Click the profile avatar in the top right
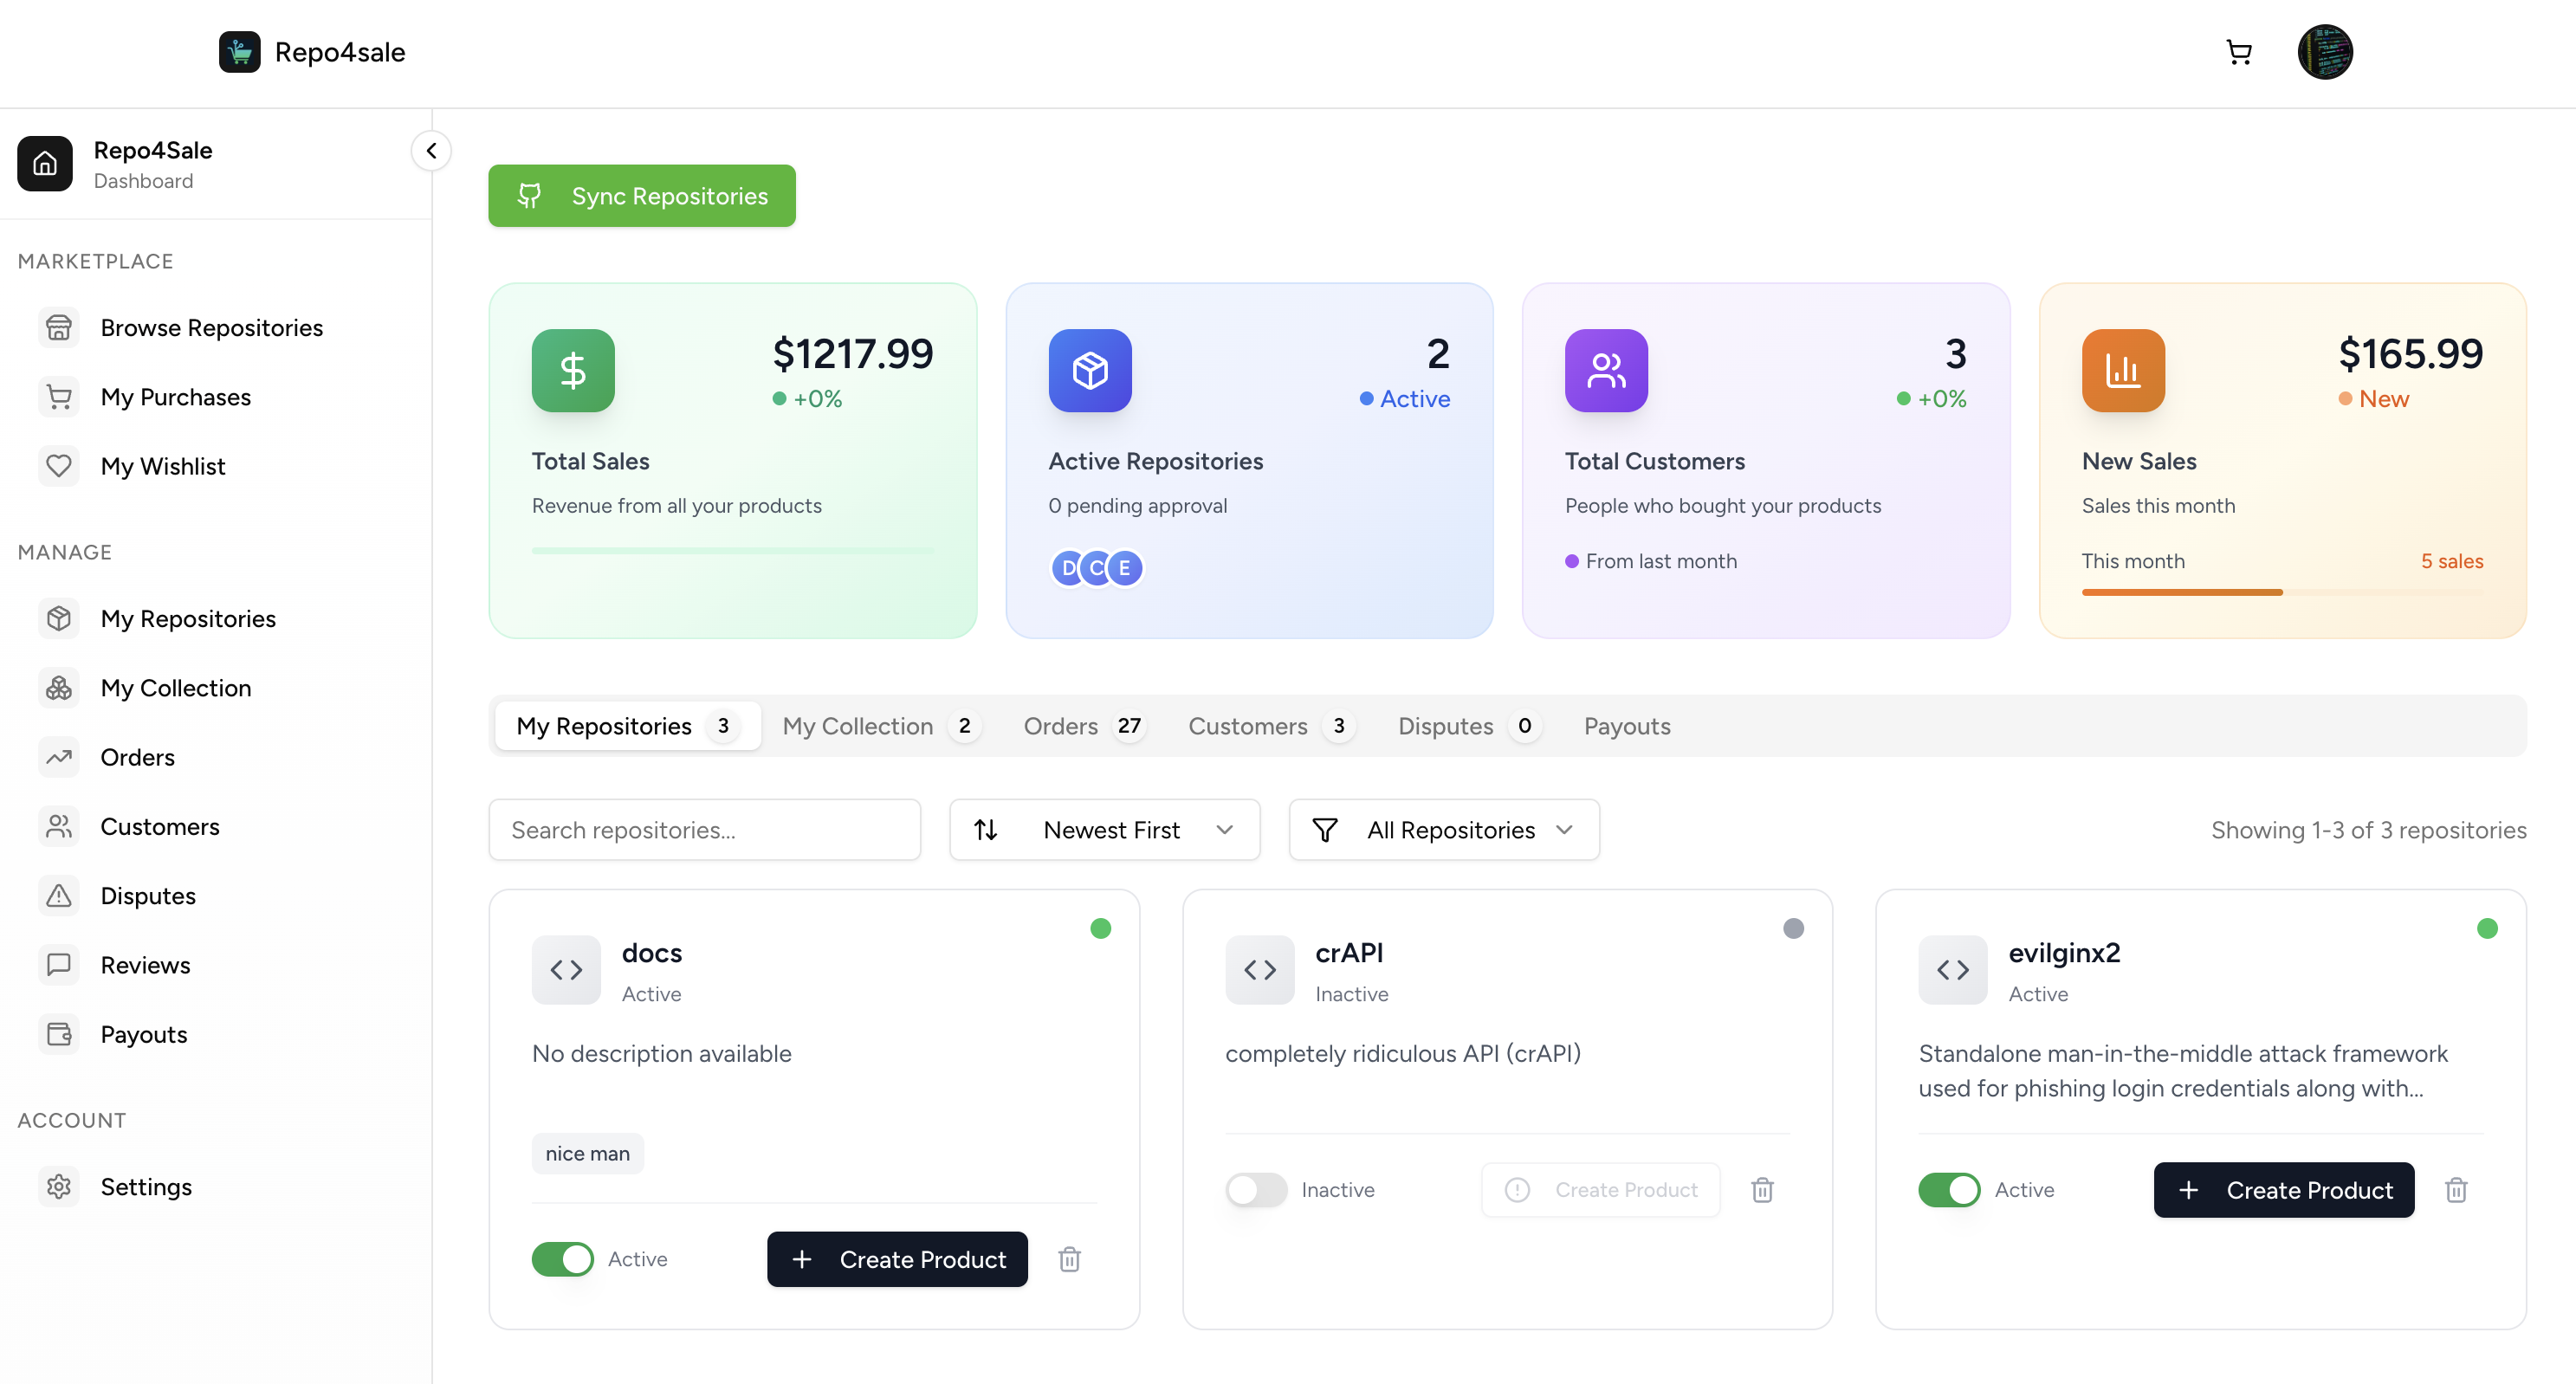The image size is (2576, 1384). [2325, 52]
